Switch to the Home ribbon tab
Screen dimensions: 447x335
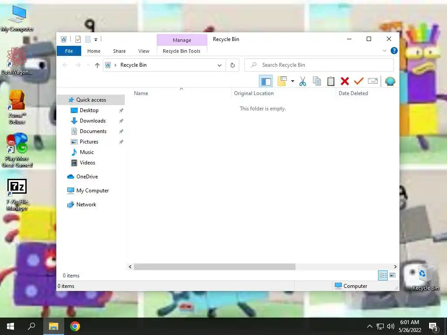(x=94, y=51)
